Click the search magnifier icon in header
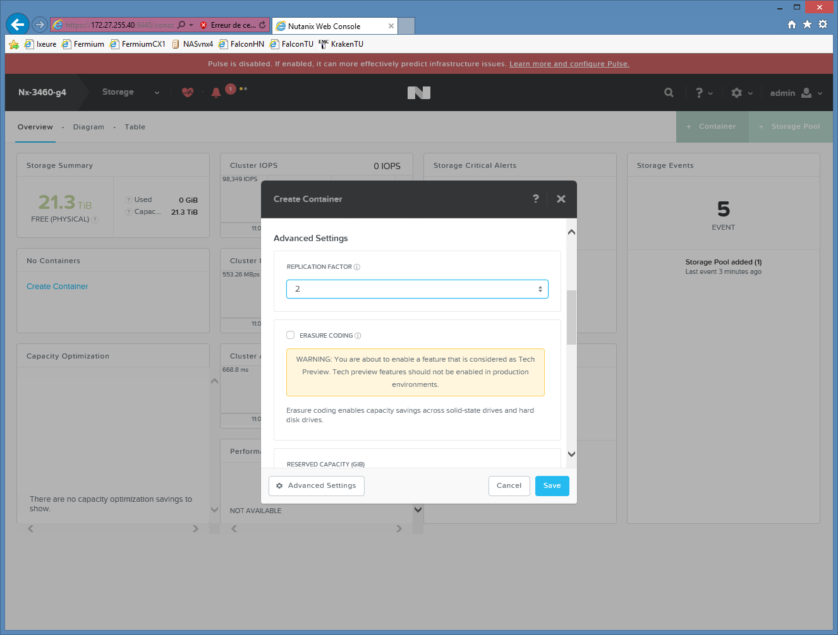The image size is (838, 635). (x=669, y=93)
